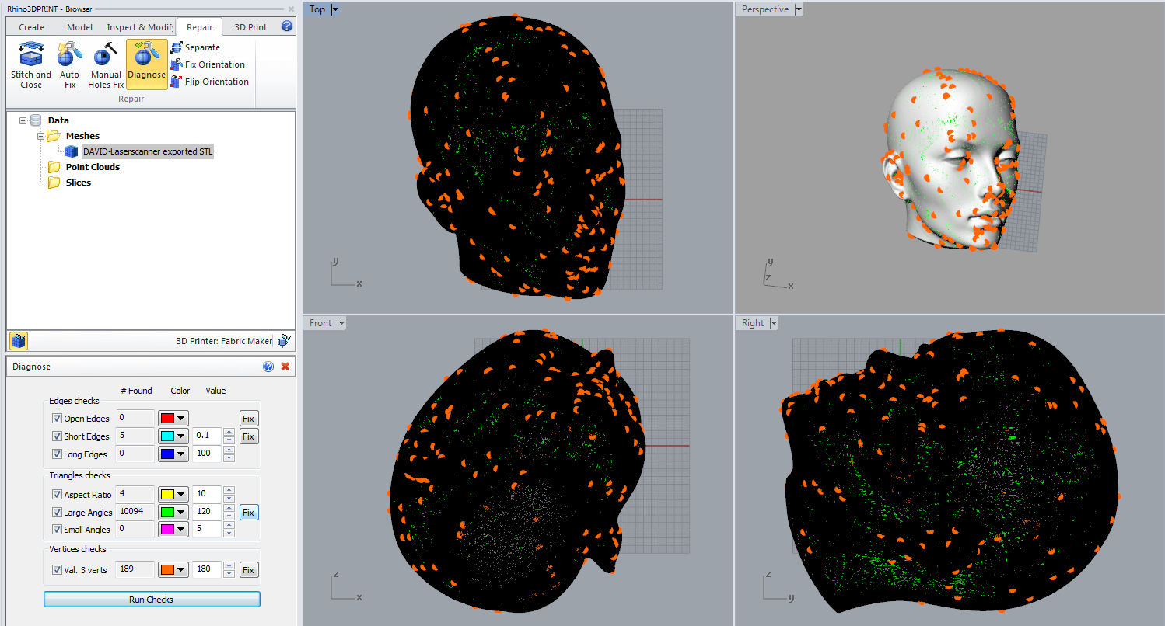Disable the Val. 3 verts checkbox
Image resolution: width=1165 pixels, height=626 pixels.
tap(57, 570)
